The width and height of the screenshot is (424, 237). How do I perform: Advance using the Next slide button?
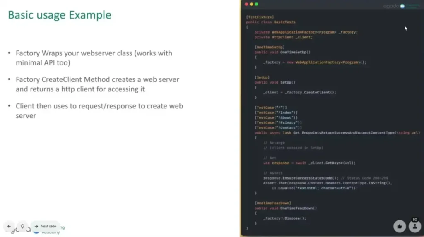coord(46,226)
